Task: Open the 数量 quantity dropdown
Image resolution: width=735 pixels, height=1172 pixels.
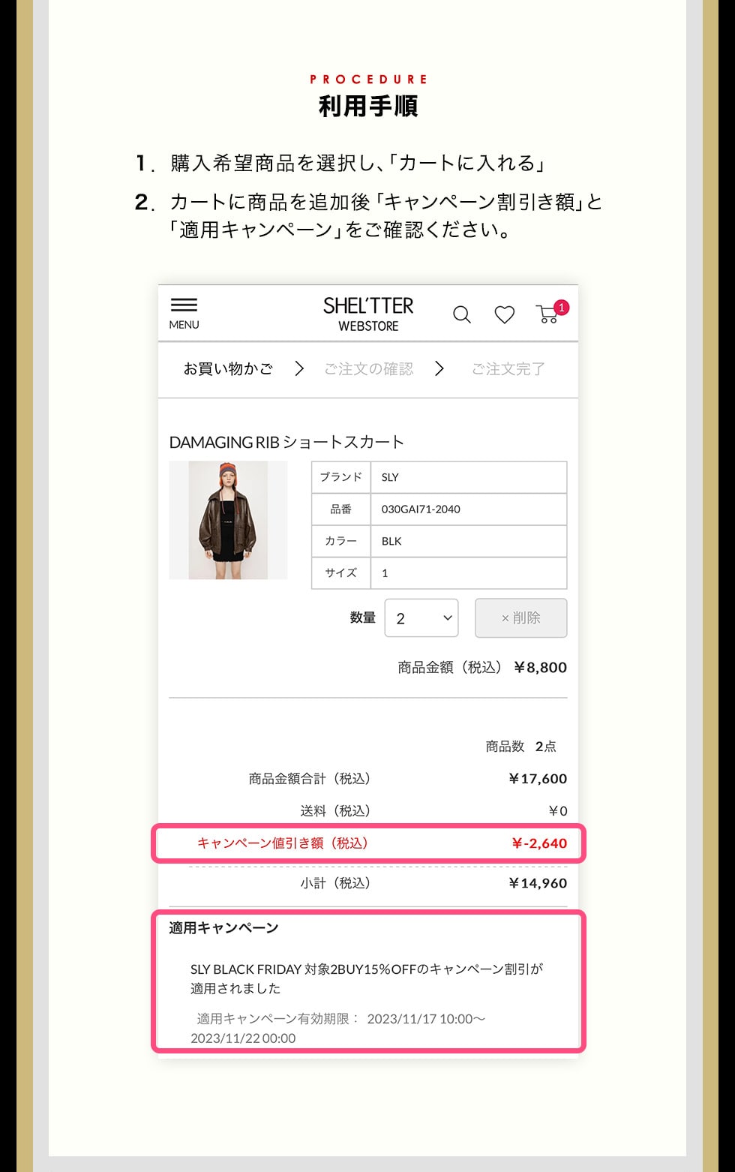Action: [x=421, y=618]
